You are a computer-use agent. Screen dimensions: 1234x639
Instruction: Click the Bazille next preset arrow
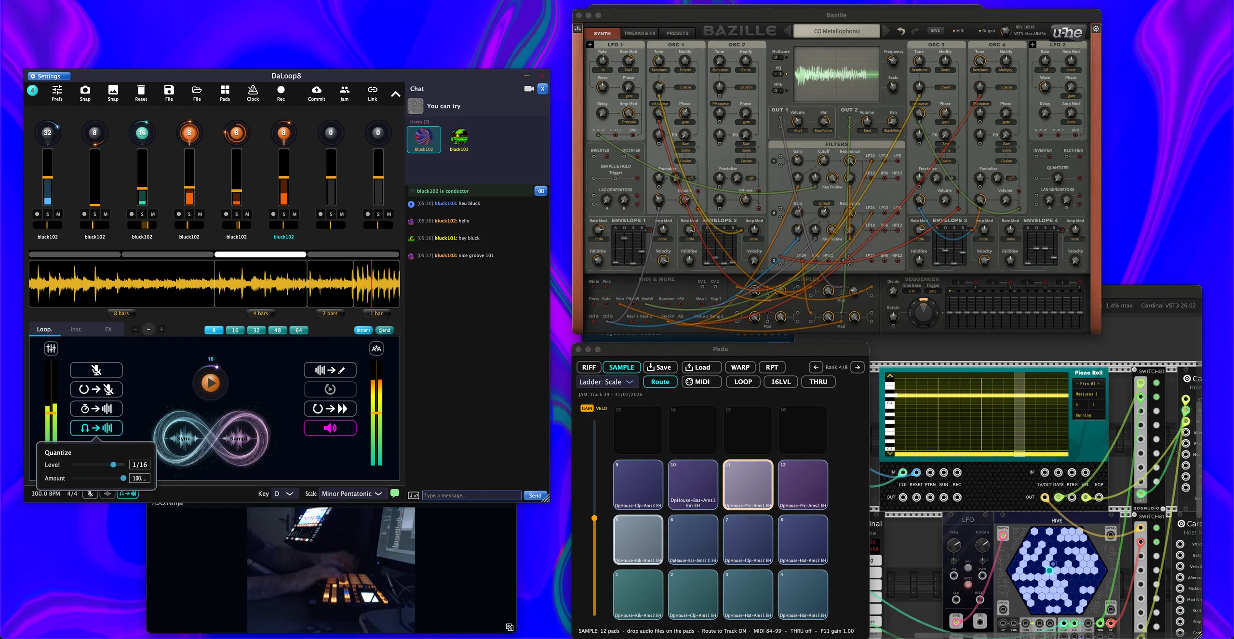[x=886, y=31]
